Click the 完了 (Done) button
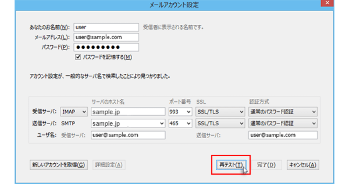This screenshot has width=349, height=184. 266,165
